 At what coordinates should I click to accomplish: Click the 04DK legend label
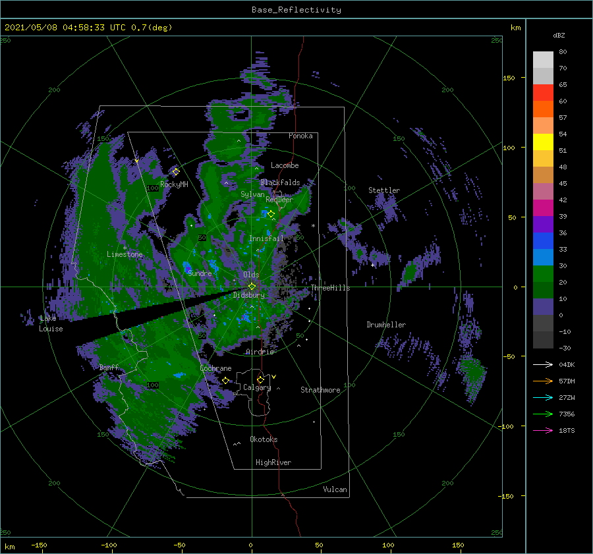click(x=567, y=364)
